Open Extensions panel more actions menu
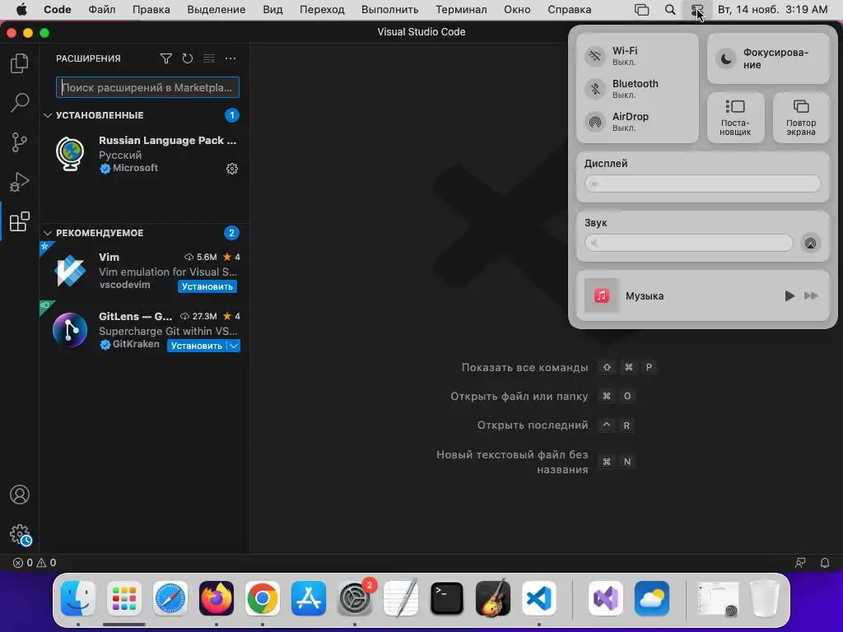The width and height of the screenshot is (843, 632). [x=231, y=58]
